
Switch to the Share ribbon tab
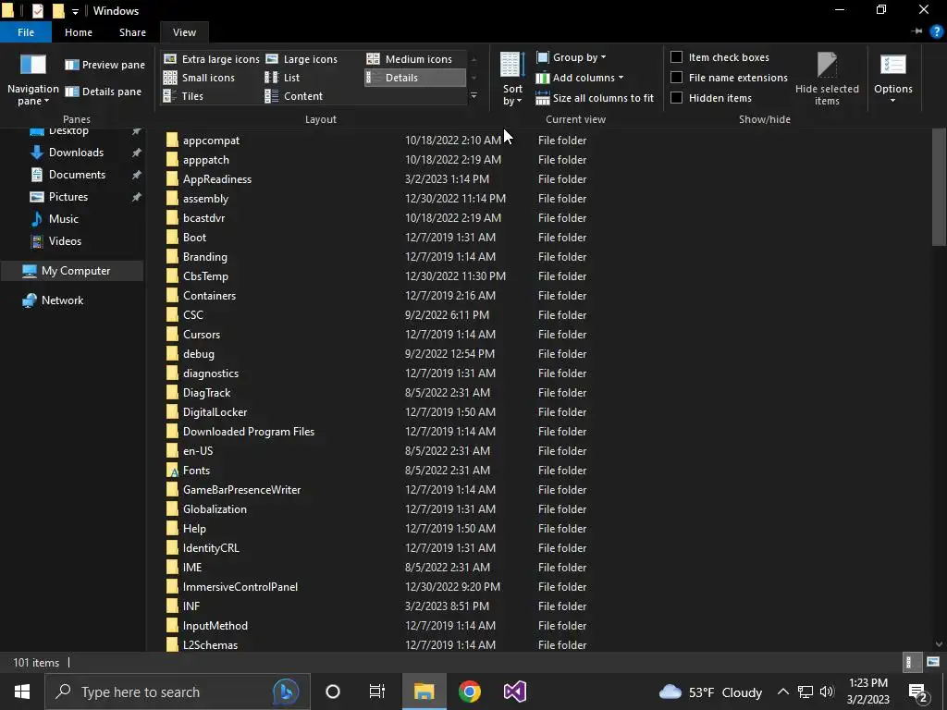tap(132, 32)
